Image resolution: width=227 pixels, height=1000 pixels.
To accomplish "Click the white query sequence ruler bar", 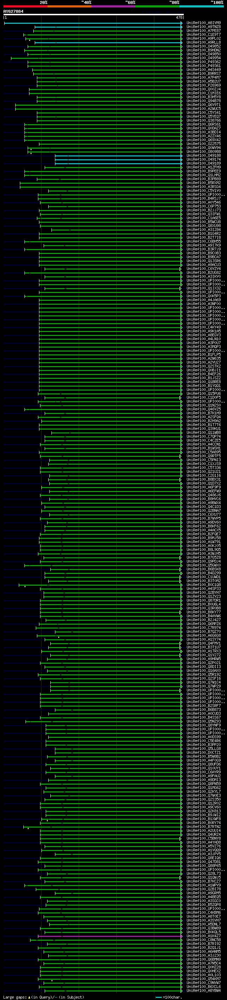I will (x=93, y=14).
